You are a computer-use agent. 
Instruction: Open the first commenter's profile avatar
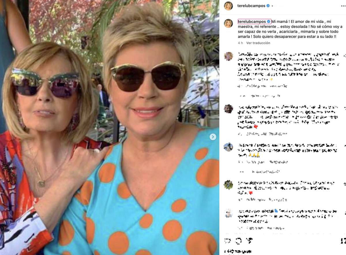point(228,56)
